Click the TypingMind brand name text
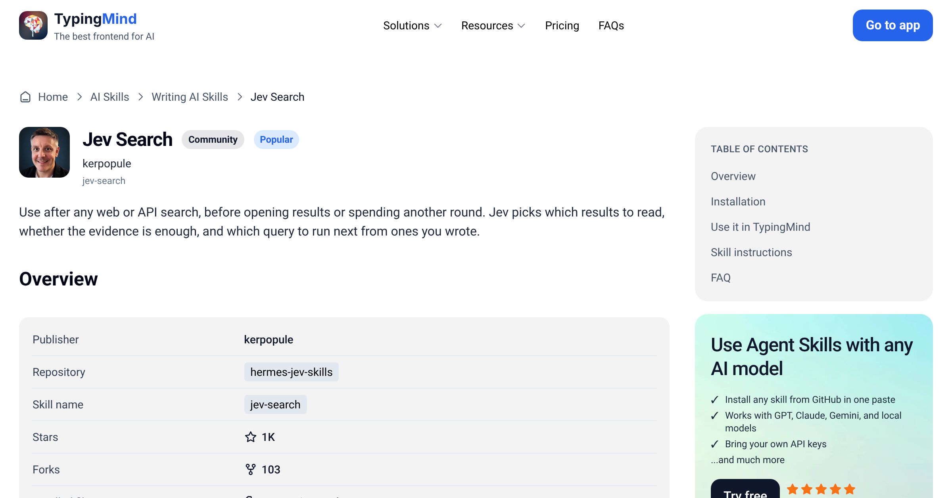The width and height of the screenshot is (952, 498). 95,19
